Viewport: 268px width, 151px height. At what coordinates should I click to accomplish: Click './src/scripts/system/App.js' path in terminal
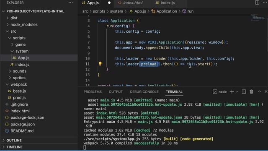point(112,139)
